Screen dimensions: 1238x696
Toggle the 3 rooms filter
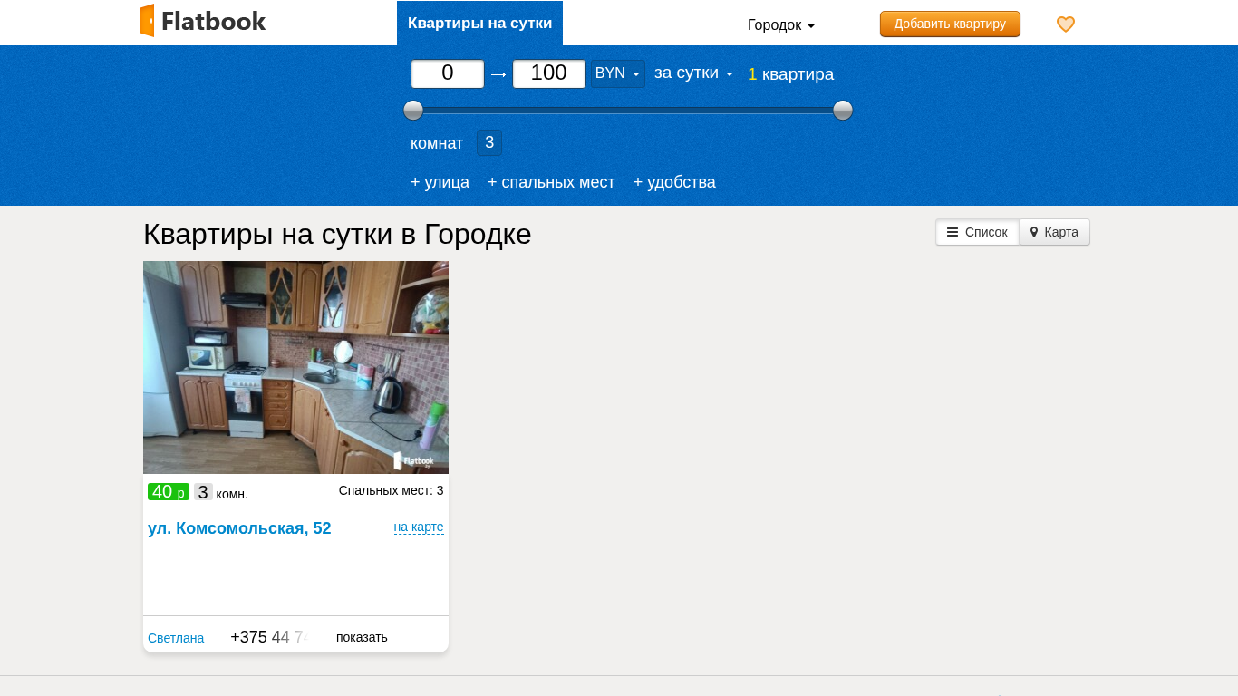[x=489, y=142]
